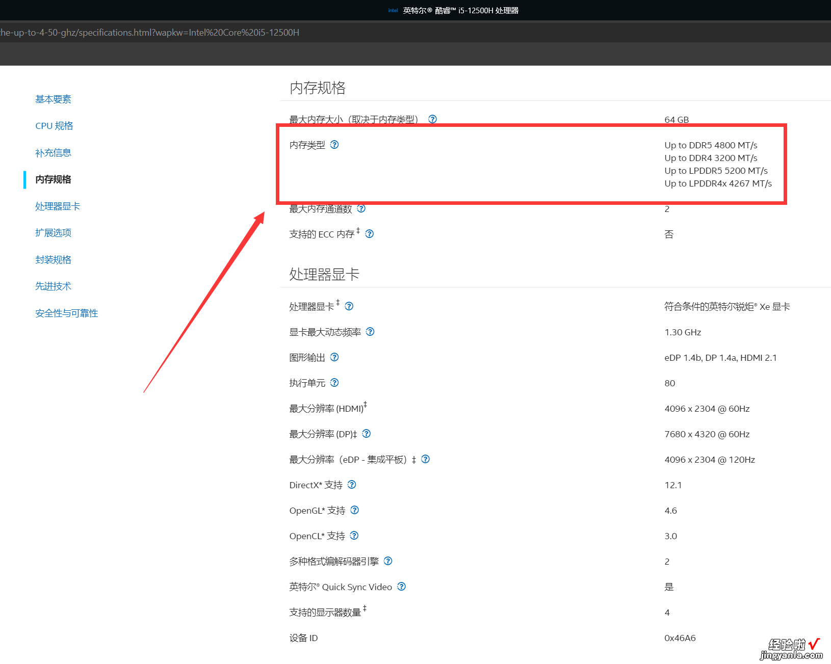831x664 pixels.
Task: Open help icon for 支持的 ECC 内存
Action: (370, 233)
